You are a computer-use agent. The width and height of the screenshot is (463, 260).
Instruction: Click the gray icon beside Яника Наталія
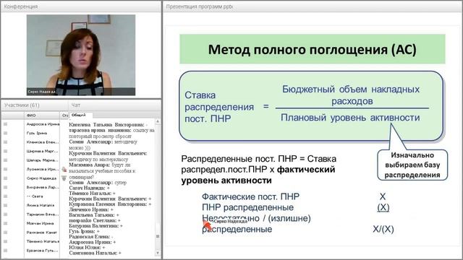(x=5, y=205)
